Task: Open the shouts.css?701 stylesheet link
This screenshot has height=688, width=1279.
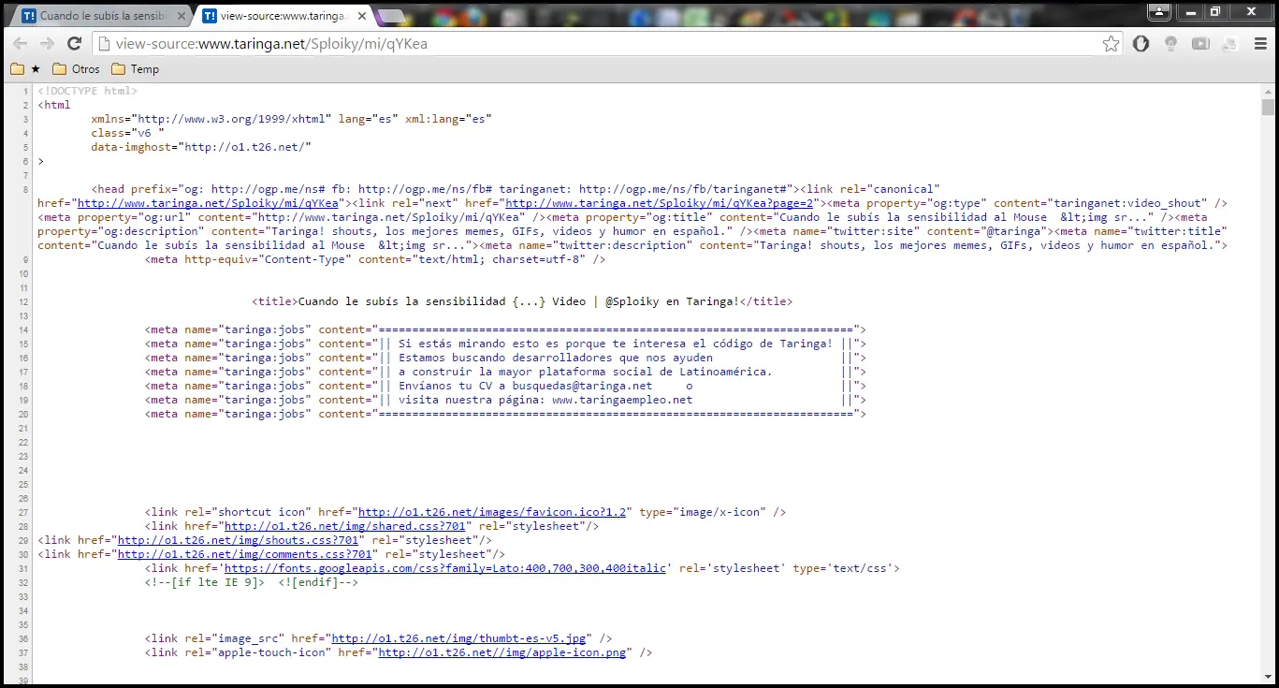Action: click(238, 540)
